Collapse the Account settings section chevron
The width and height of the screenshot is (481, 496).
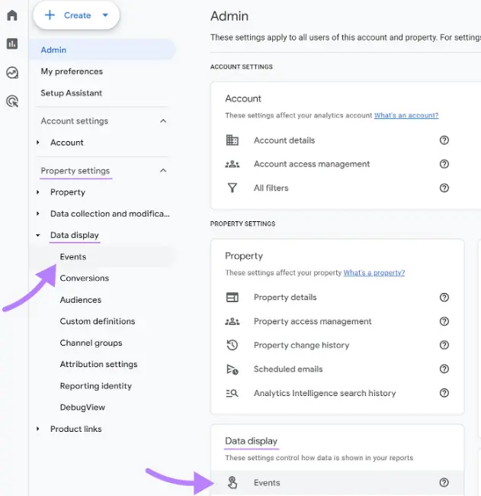click(163, 121)
